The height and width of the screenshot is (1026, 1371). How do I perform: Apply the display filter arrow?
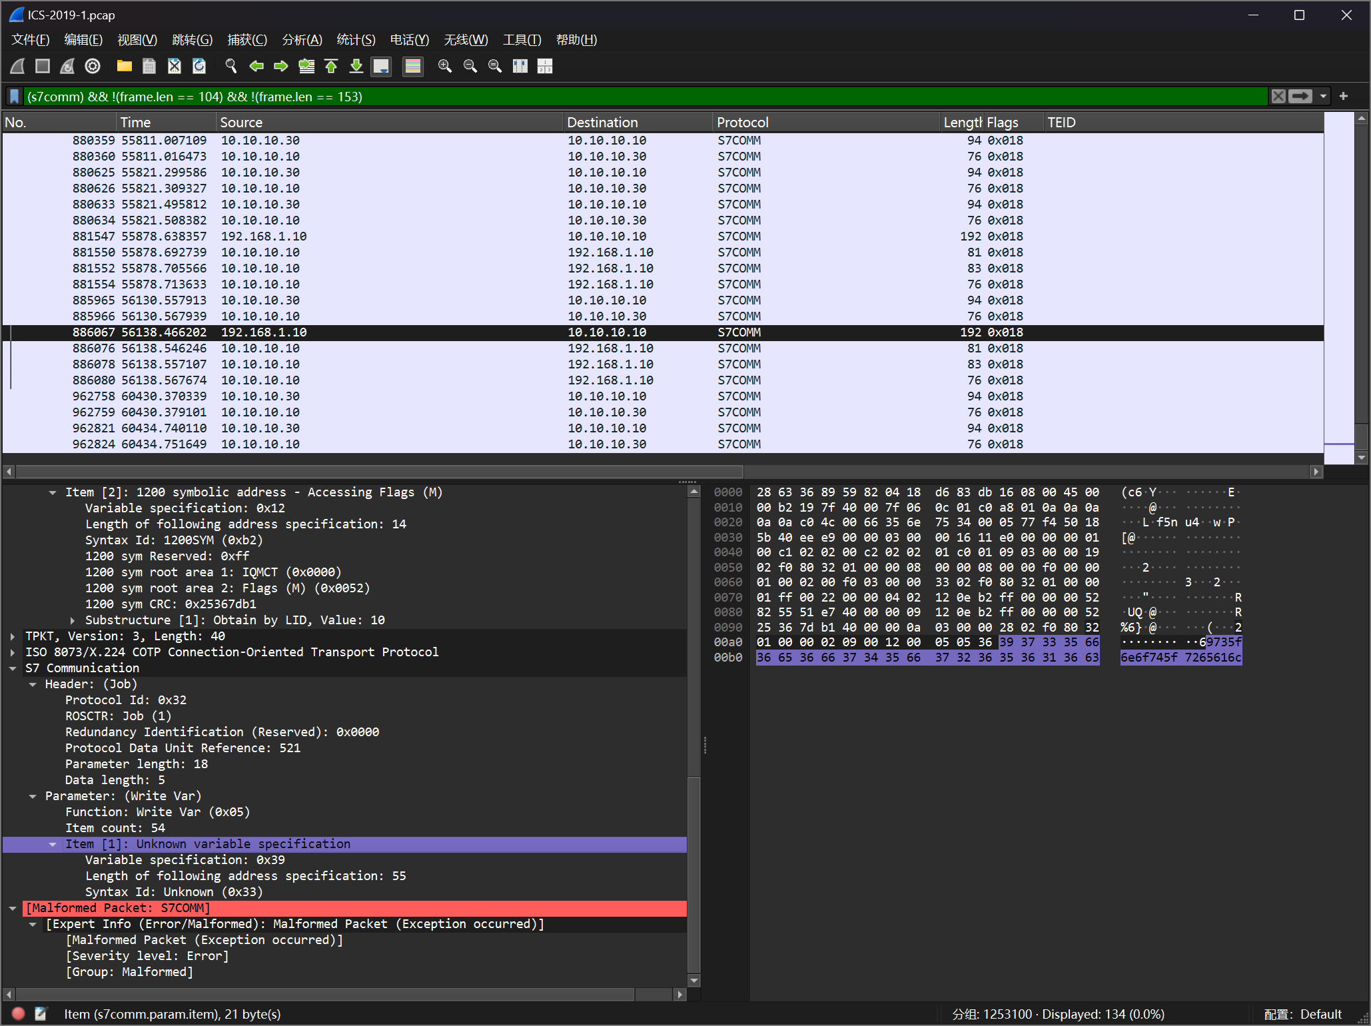tap(1300, 97)
